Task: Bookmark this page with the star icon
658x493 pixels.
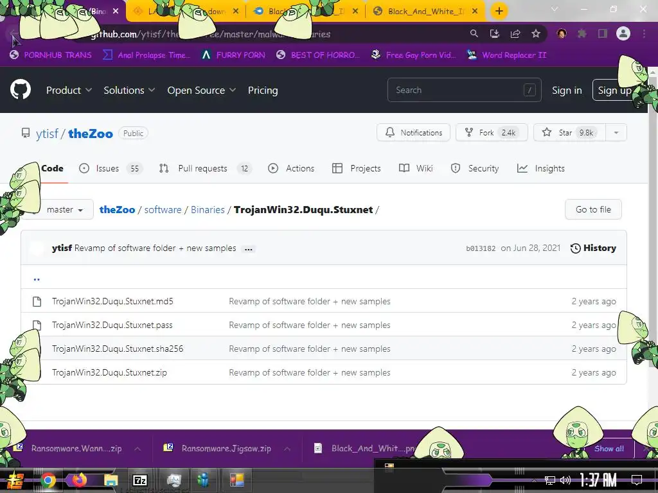Action: point(535,33)
